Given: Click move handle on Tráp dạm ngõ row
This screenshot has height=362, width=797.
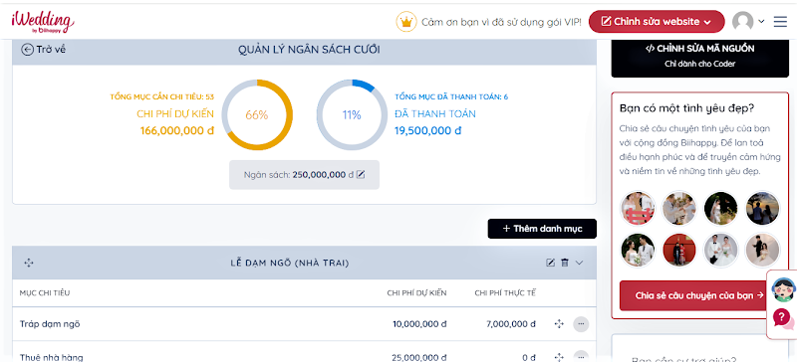Looking at the screenshot, I should (x=559, y=324).
